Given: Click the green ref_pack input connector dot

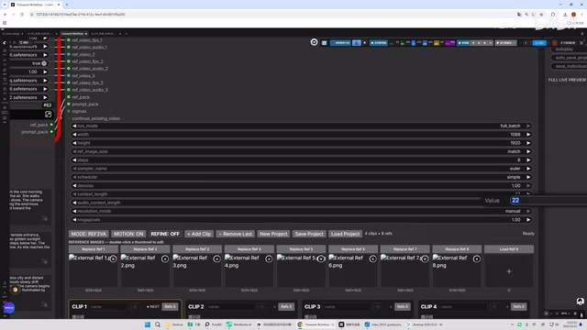Looking at the screenshot, I should pyautogui.click(x=69, y=97).
